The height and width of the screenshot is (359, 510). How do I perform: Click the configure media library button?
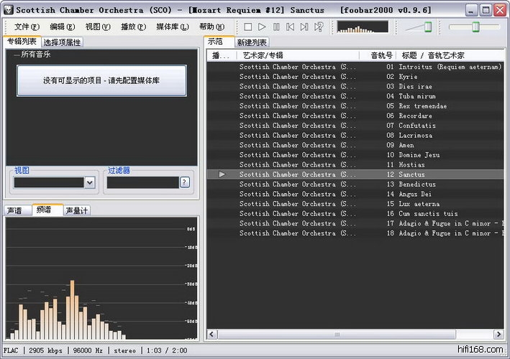101,80
